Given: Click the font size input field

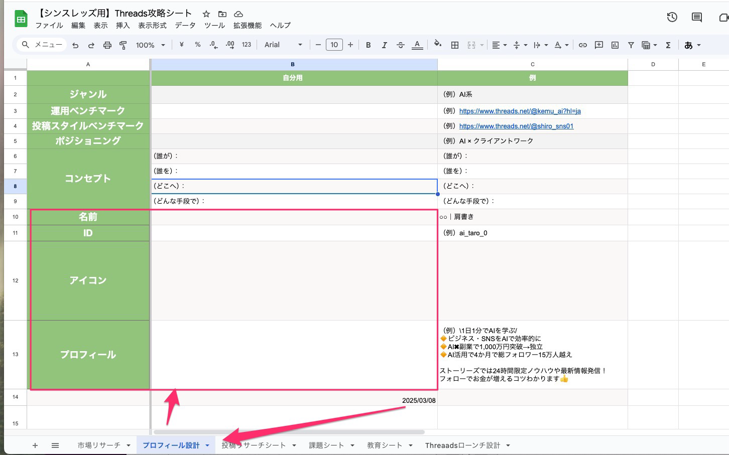Looking at the screenshot, I should 334,45.
